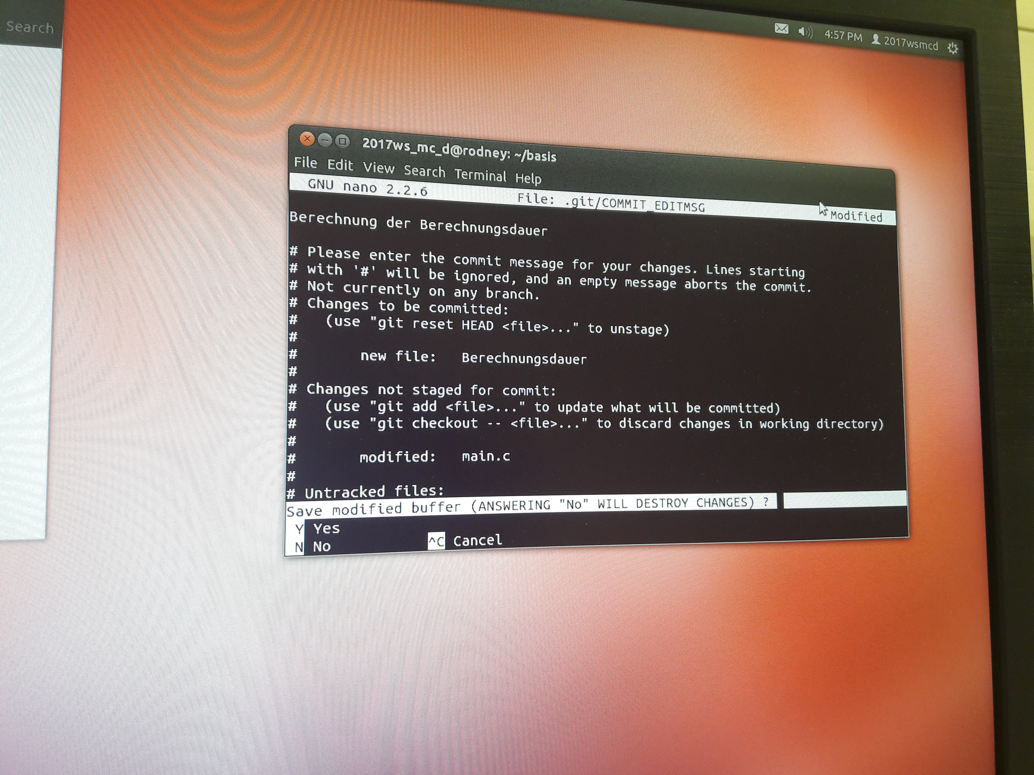The width and height of the screenshot is (1034, 775).
Task: Open the Terminal menu
Action: coord(480,175)
